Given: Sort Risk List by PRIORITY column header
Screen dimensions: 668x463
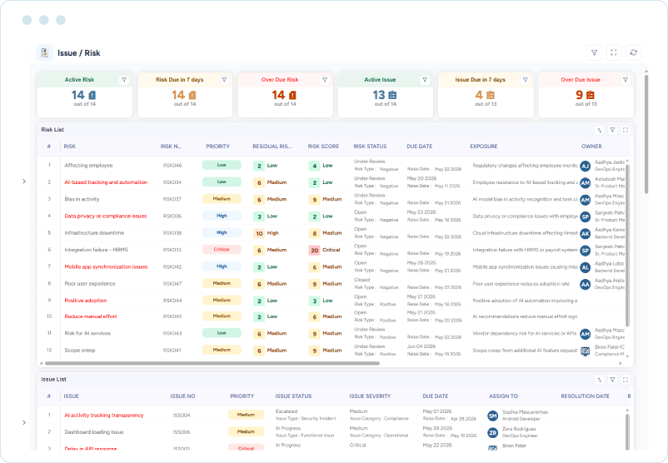Looking at the screenshot, I should click(x=217, y=146).
